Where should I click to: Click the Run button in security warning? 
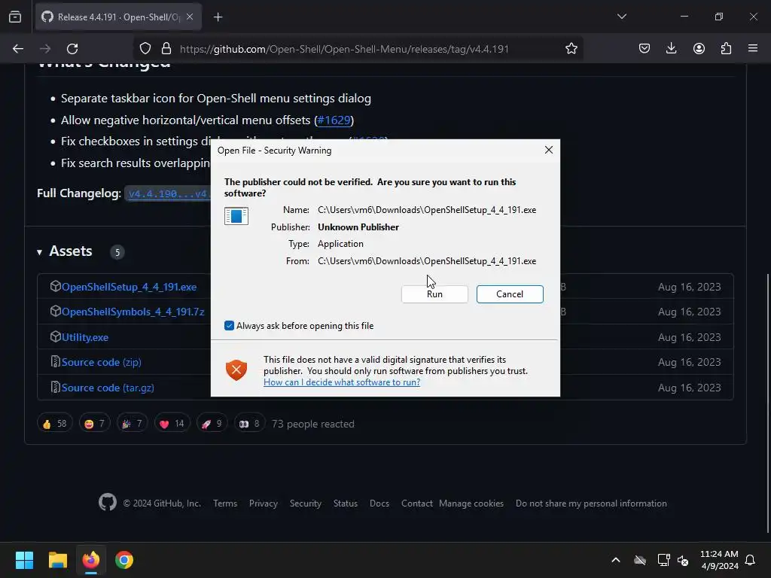pos(434,294)
